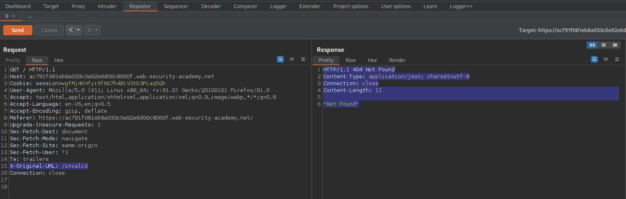Toggle word wrap icon in Request panel
626x199 pixels.
280,59
